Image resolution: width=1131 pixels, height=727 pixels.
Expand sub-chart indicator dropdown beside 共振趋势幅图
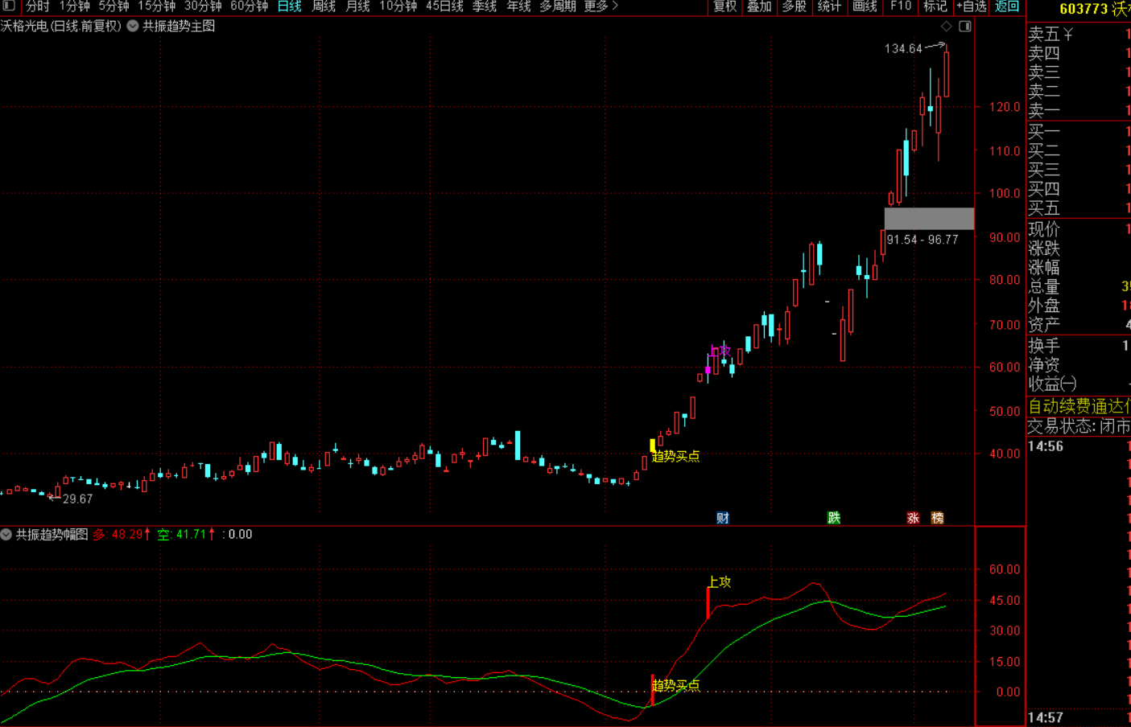pos(6,534)
